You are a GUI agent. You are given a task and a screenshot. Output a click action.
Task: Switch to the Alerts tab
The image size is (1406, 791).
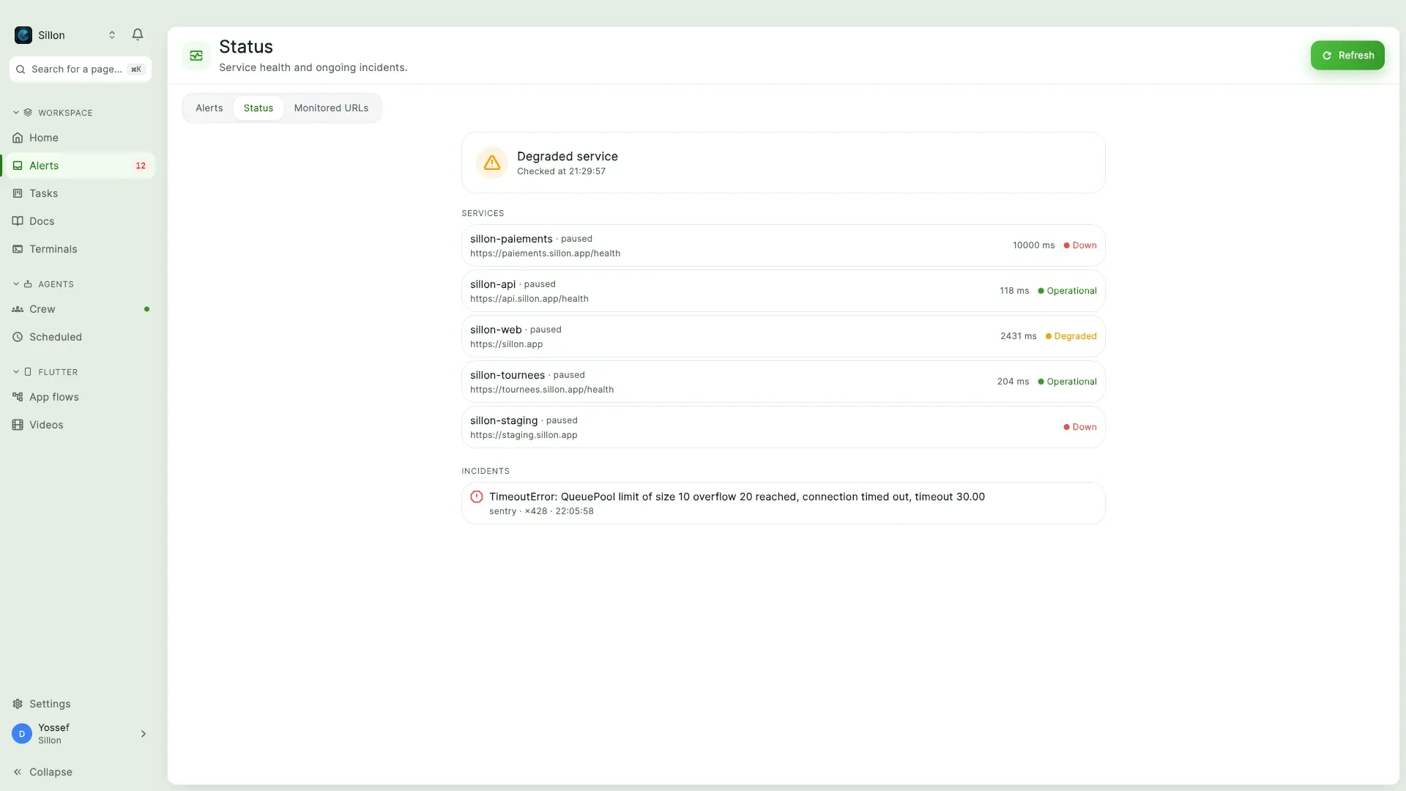click(x=209, y=108)
